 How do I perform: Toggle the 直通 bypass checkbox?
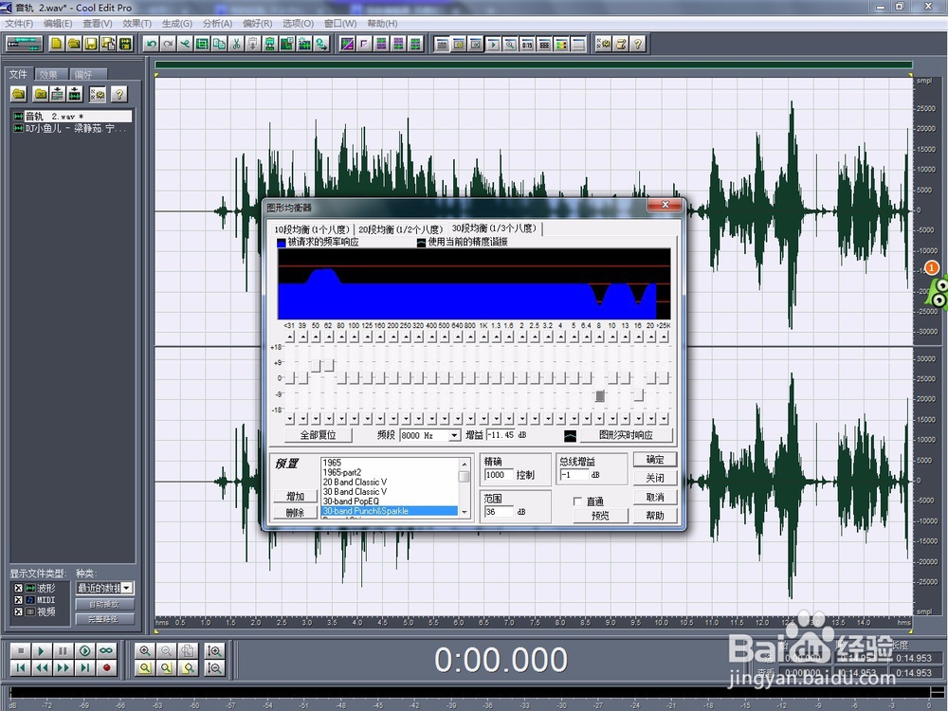[x=577, y=501]
